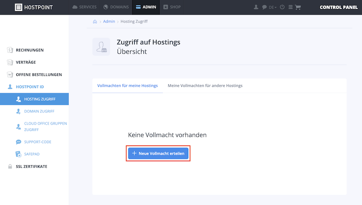This screenshot has height=205, width=362.
Task: Open Cloud Office Gruppen Zugriff
Action: tap(46, 126)
